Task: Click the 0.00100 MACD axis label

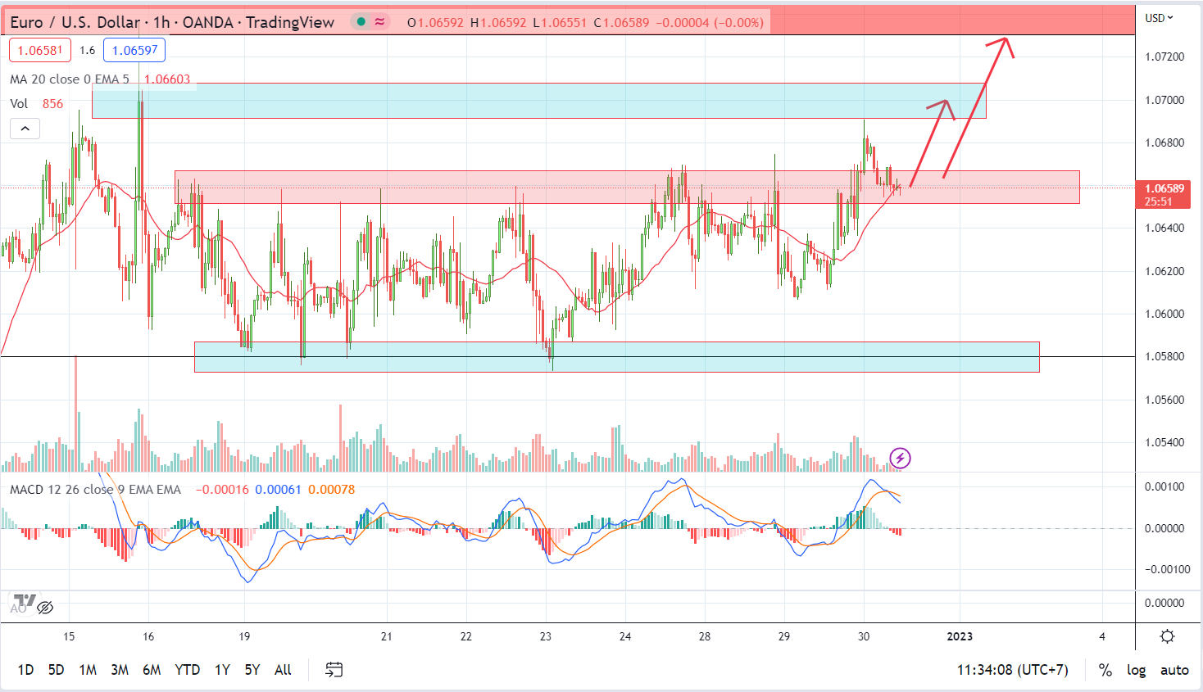Action: click(x=1164, y=486)
